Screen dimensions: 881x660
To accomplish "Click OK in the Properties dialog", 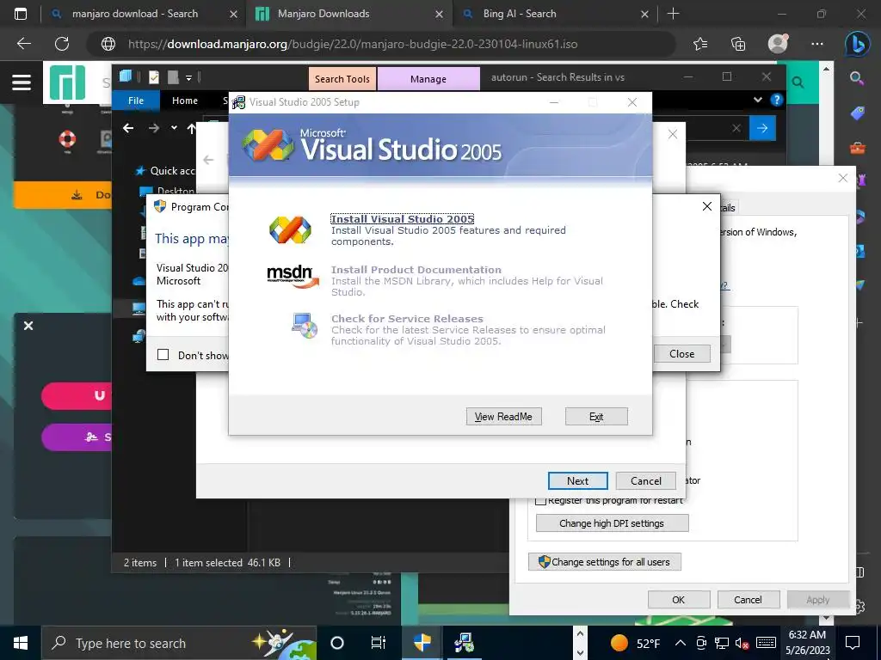I will point(679,599).
